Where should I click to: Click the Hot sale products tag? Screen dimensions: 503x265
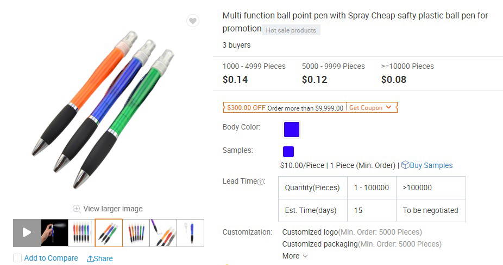[291, 30]
